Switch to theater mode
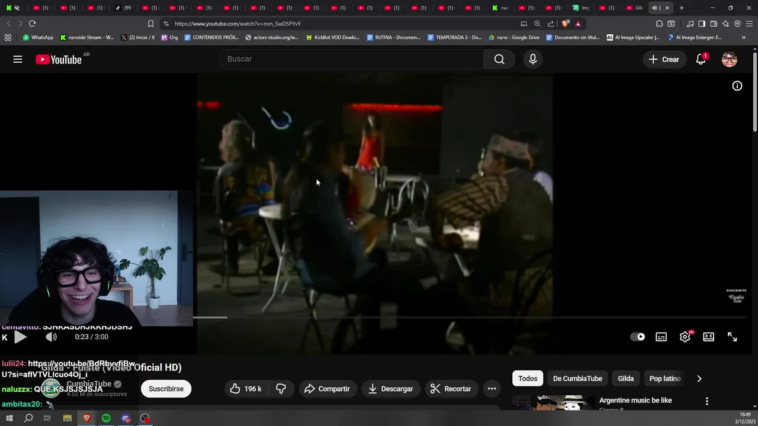This screenshot has height=426, width=758. [709, 337]
